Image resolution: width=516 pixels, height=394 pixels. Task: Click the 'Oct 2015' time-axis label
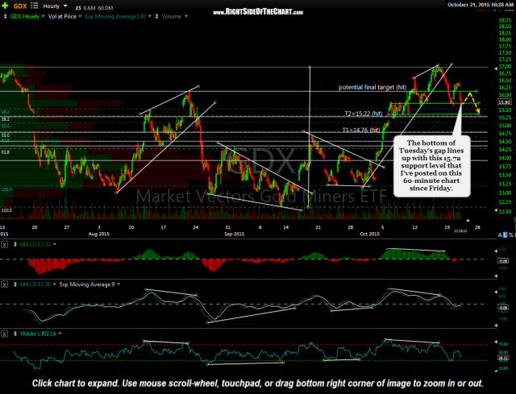click(369, 234)
